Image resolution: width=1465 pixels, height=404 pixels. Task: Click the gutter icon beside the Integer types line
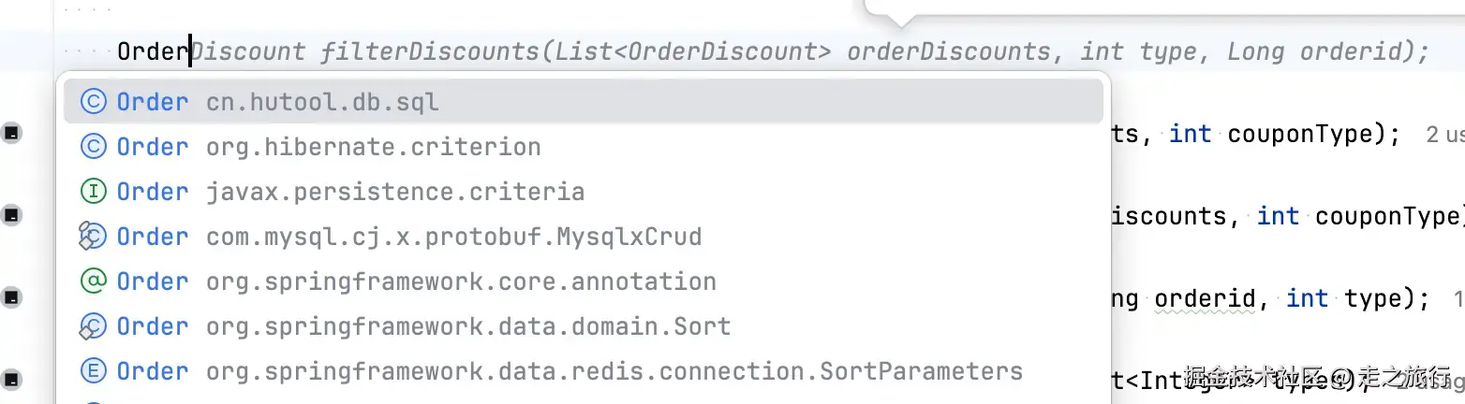11,379
